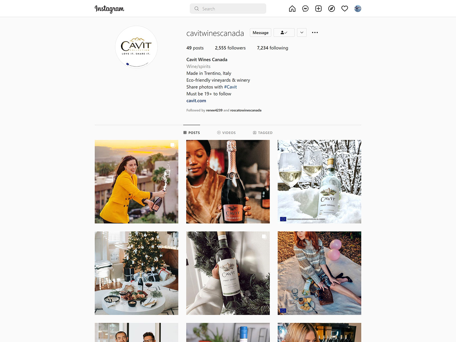Open the Messenger direct messages icon
Screen dimensions: 456x342
[305, 9]
